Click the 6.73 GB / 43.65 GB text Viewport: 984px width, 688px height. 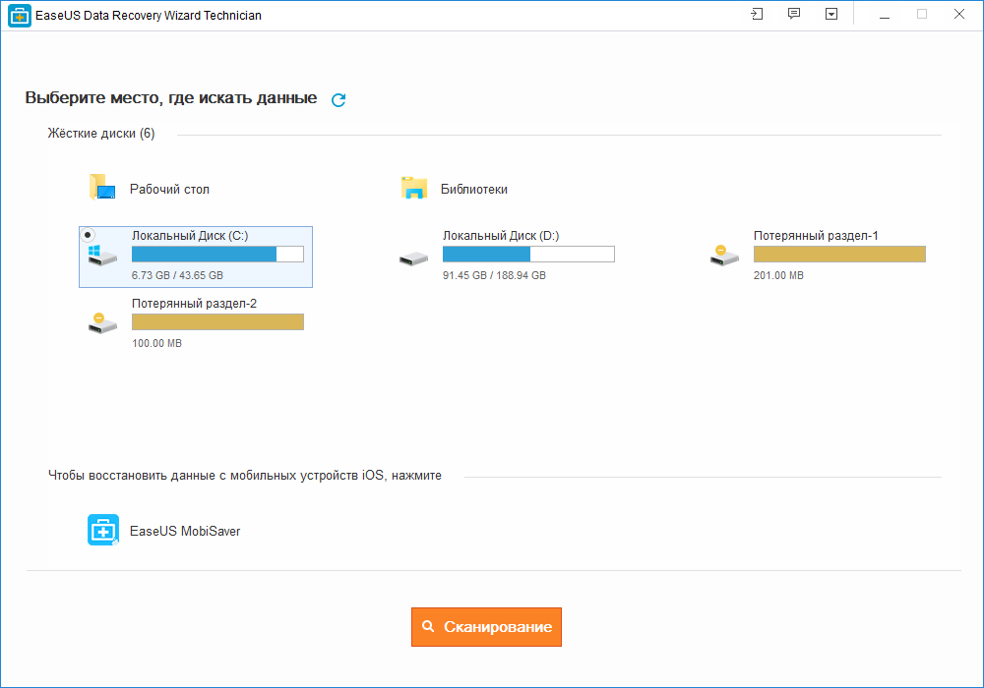177,276
